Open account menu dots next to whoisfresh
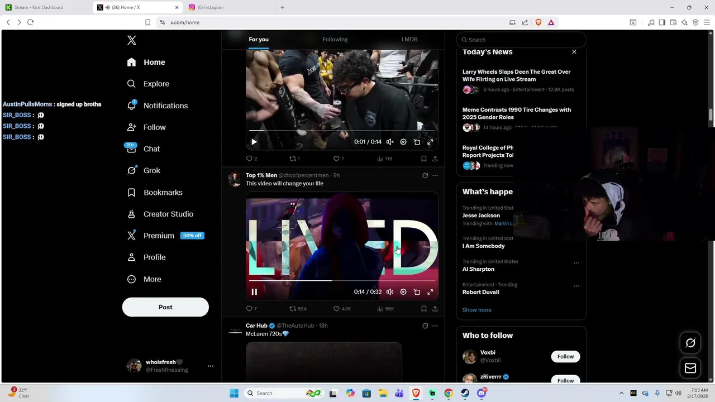 (211, 366)
